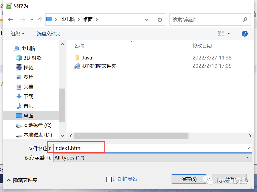The width and height of the screenshot is (257, 192).
Task: Select 我的加密文件夹 shortcut
Action: (95, 66)
